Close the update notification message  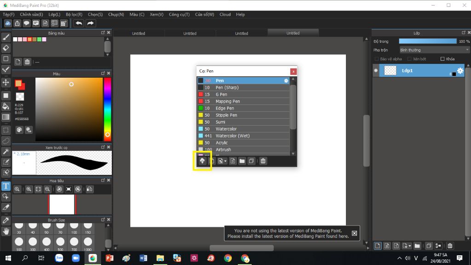(x=355, y=233)
